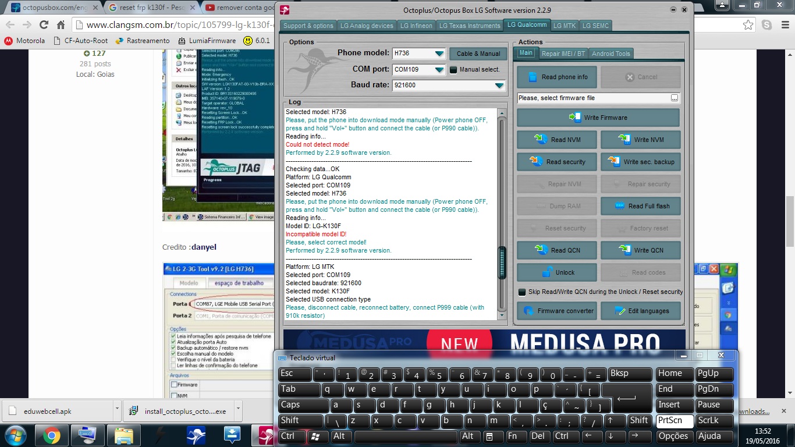
Task: Toggle Skip Read/Write QCN checkbox
Action: click(522, 292)
